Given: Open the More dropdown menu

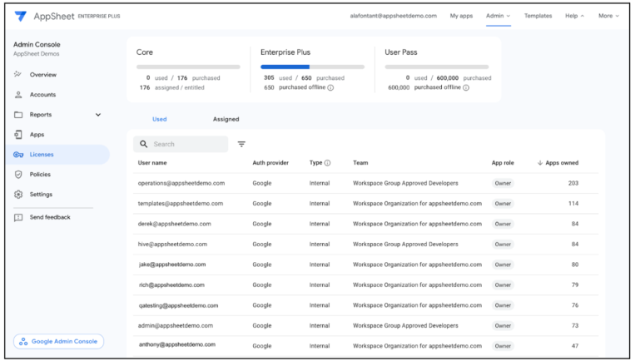Looking at the screenshot, I should (608, 16).
